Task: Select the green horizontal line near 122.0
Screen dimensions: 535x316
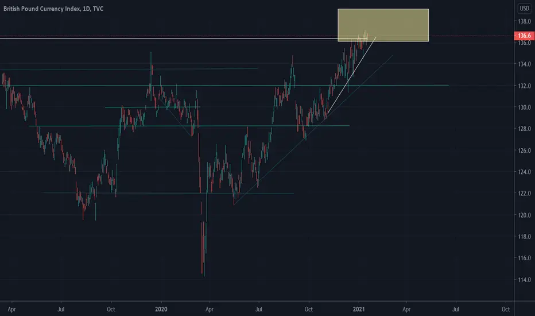Action: (168, 193)
